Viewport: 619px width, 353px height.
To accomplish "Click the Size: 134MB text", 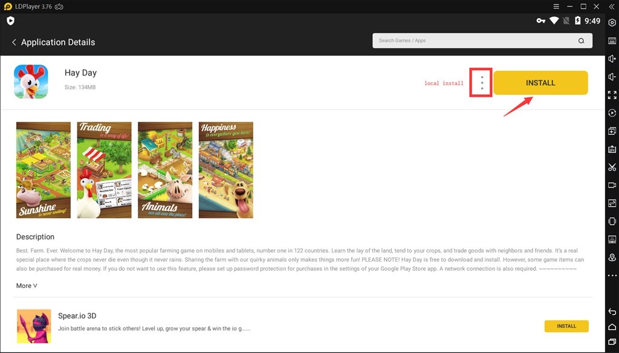I will (x=80, y=87).
